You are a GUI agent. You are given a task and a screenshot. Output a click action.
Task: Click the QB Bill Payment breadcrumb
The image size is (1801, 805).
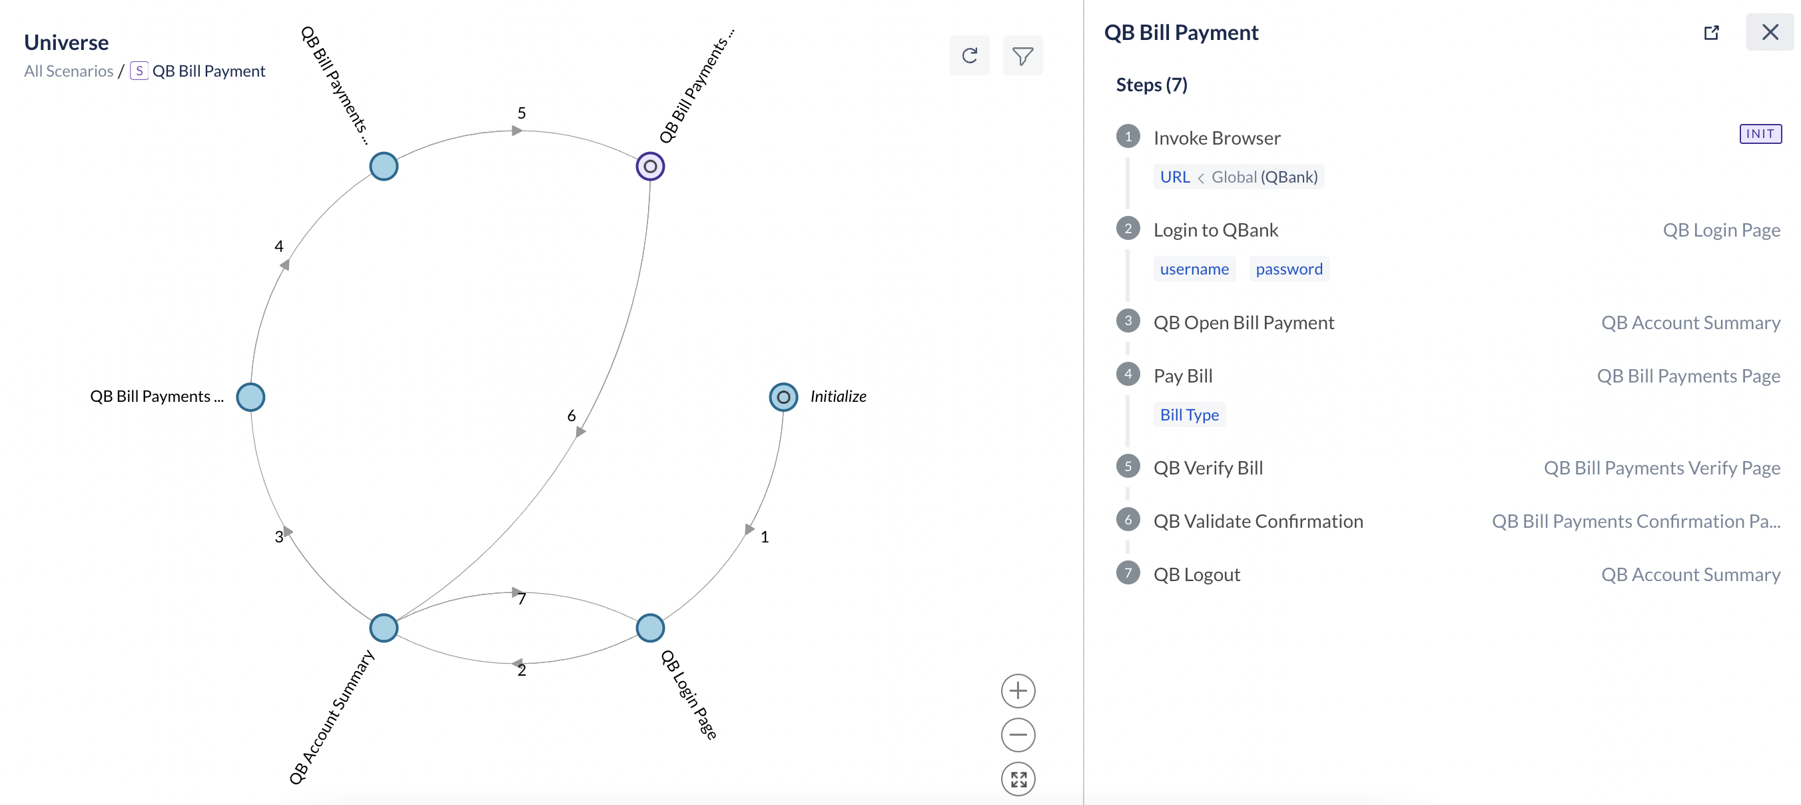point(208,71)
